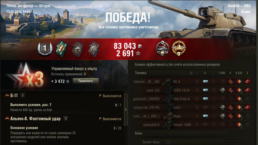The image size is (258, 145).
Task: Click the spotted icon in Char Futur 4 row
Action: point(205,99)
